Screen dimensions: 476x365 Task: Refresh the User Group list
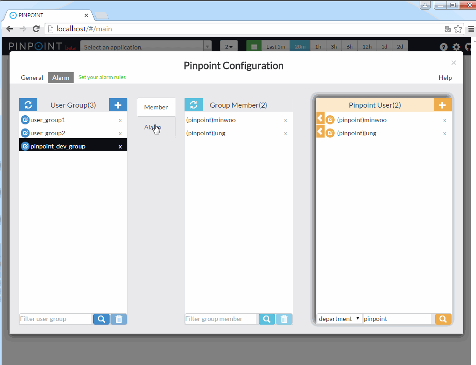[x=28, y=105]
